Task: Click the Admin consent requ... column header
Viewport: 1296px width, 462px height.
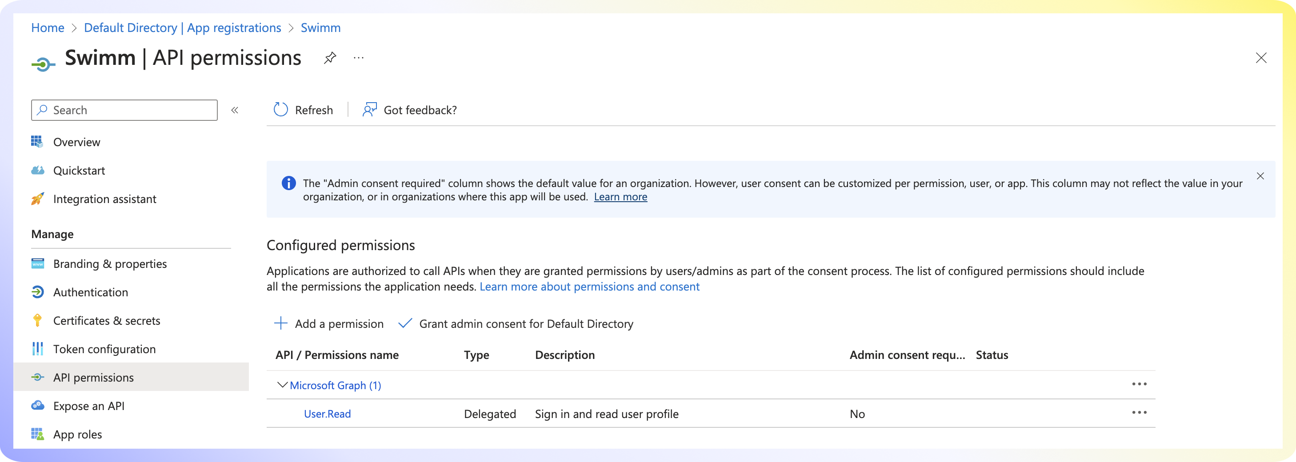Action: click(x=907, y=355)
